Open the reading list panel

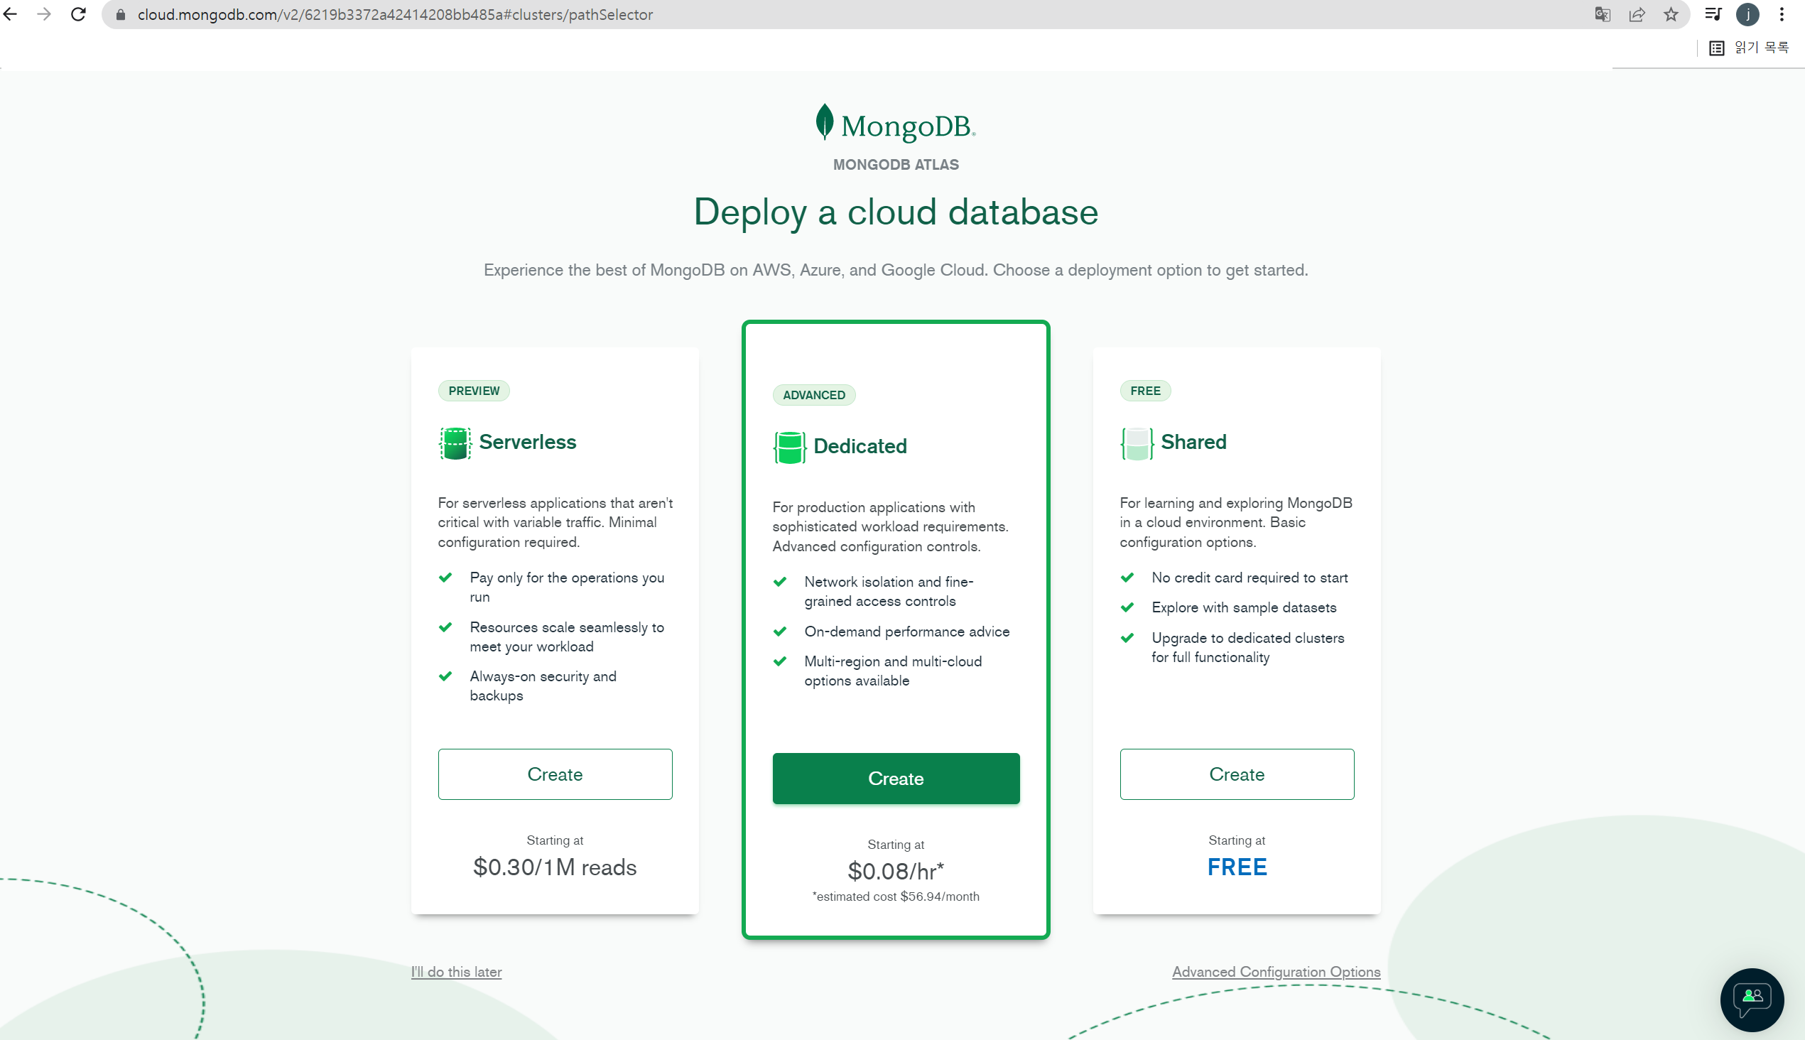1749,48
